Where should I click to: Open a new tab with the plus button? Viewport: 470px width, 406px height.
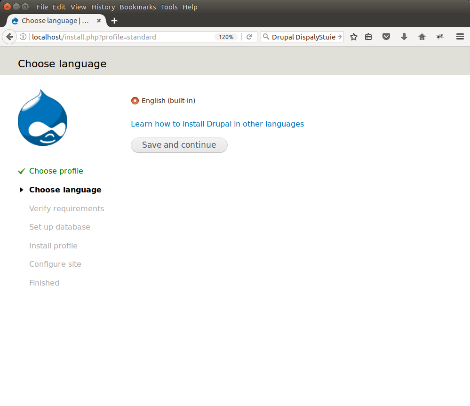114,21
